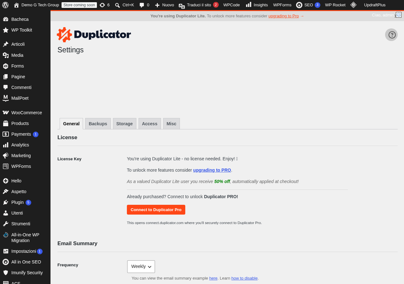Click the MailPoet M icon
Screen dimensions: 404x284
pyautogui.click(x=6, y=98)
